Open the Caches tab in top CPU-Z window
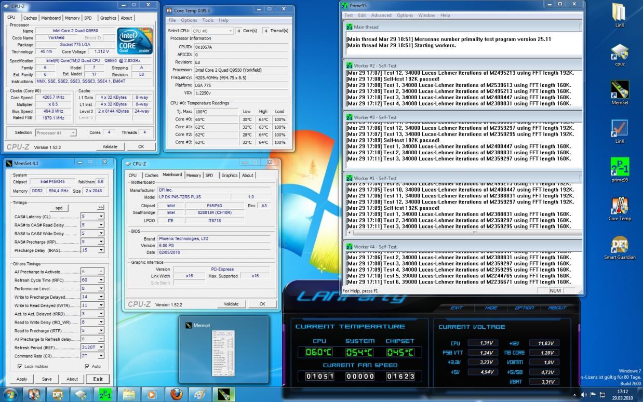 [31, 18]
